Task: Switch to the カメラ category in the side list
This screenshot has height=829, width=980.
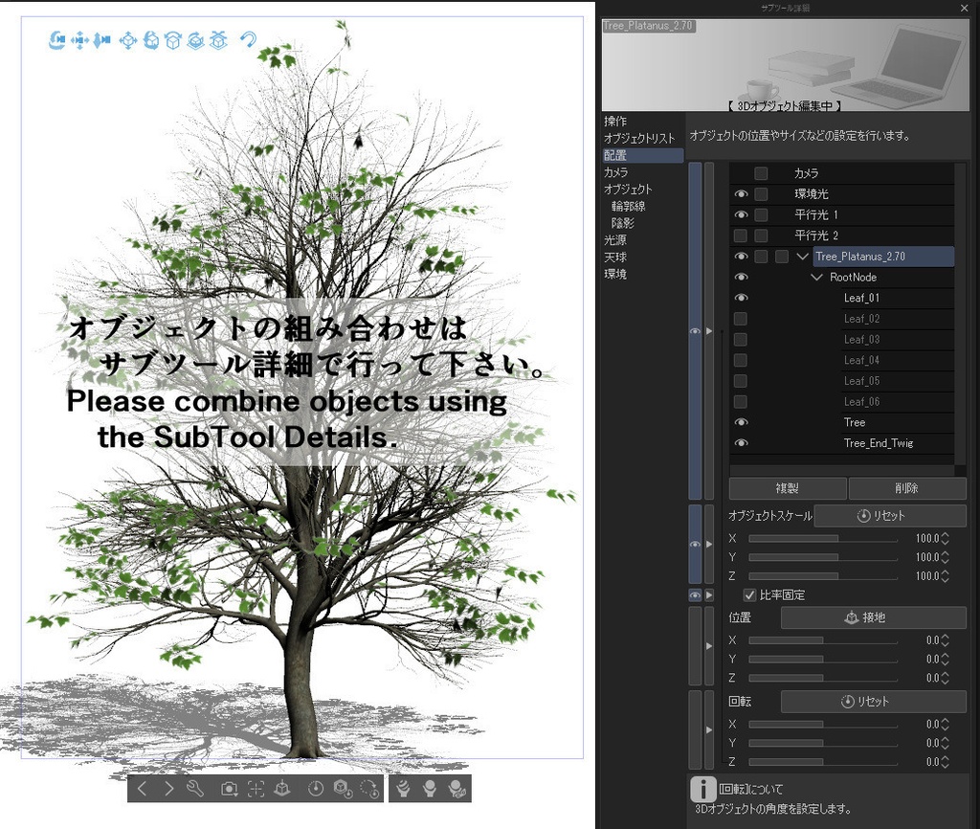Action: point(616,173)
